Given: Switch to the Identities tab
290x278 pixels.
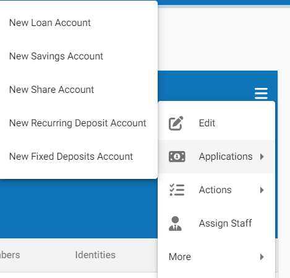Looking at the screenshot, I should [95, 255].
